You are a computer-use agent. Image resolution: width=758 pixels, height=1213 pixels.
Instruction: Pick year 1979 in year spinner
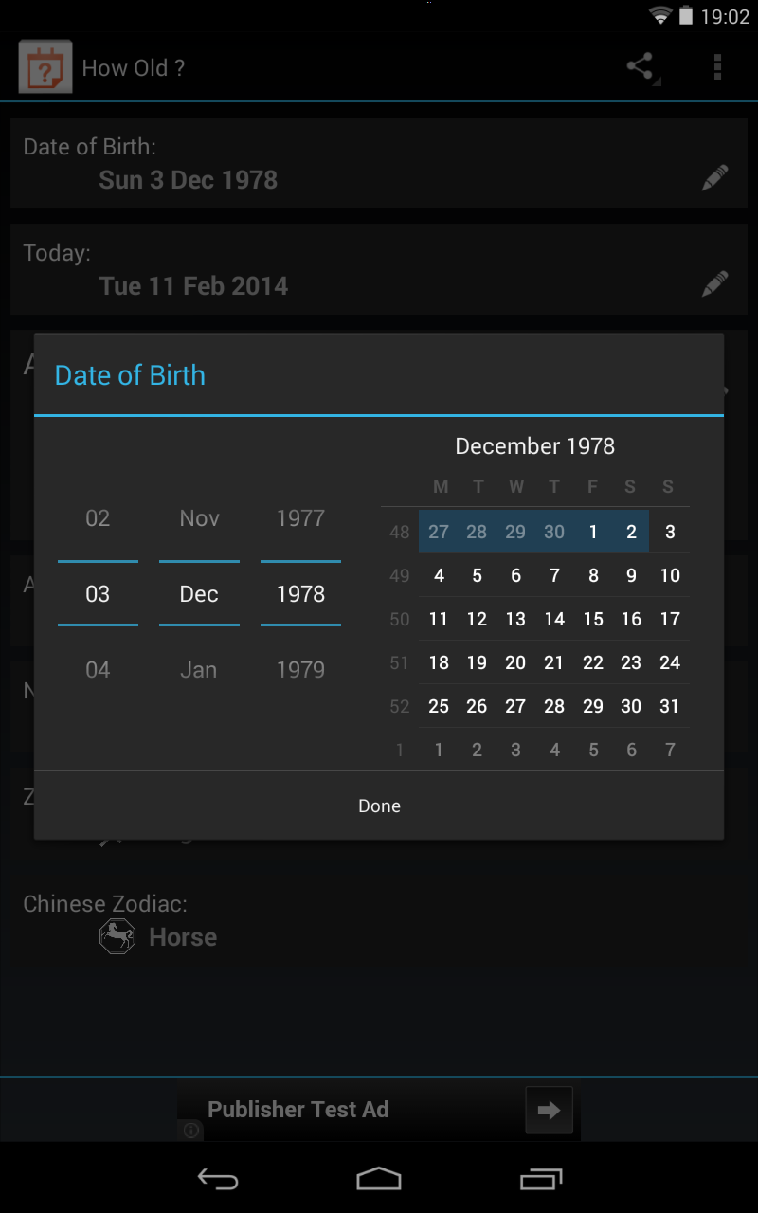coord(300,670)
